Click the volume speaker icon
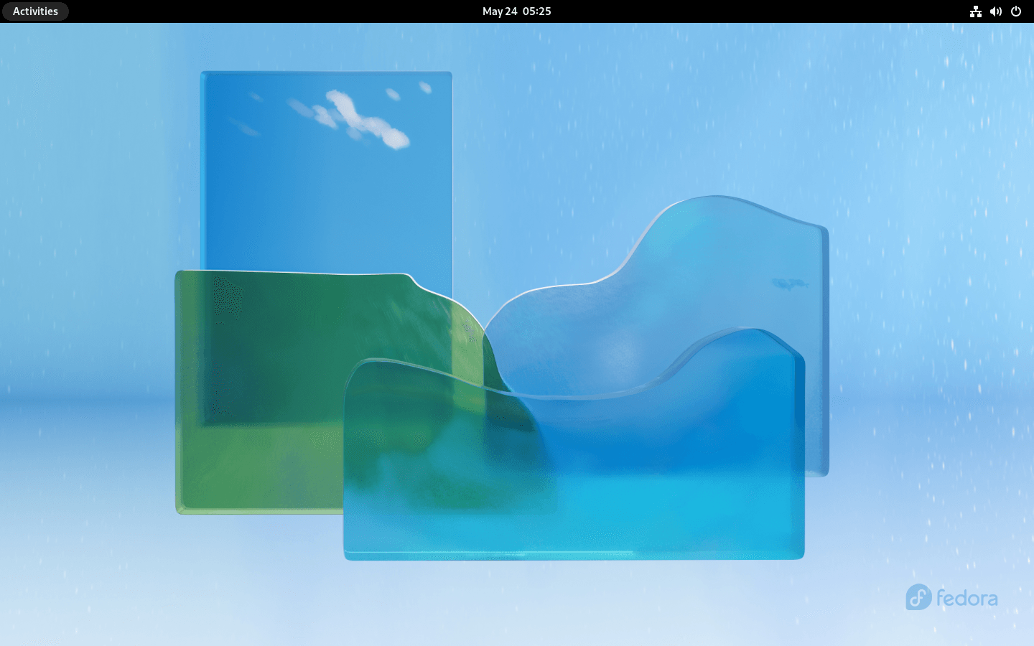 point(996,11)
